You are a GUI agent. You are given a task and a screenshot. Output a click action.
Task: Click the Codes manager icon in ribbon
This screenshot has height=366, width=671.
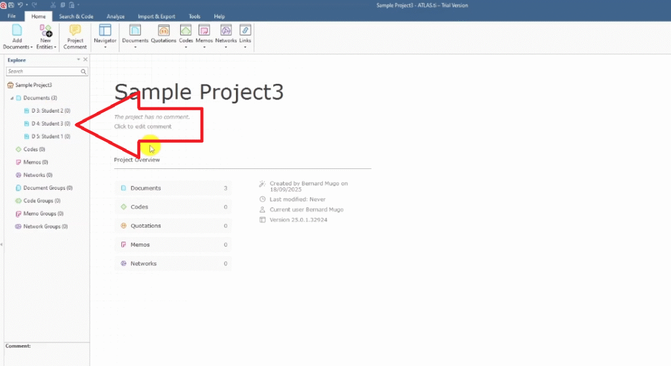186,30
